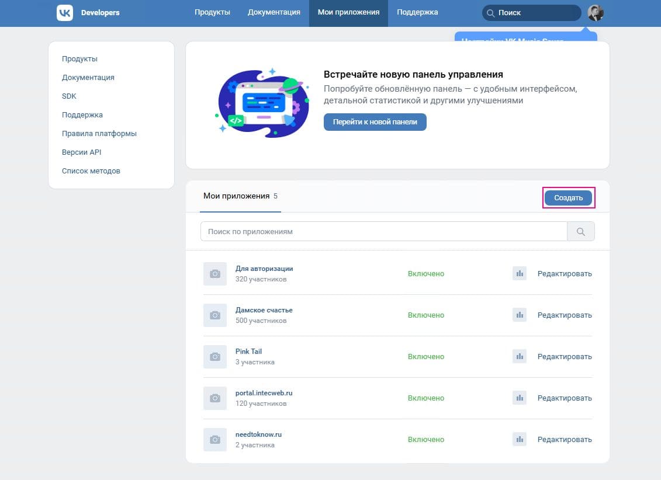
Task: Click camera placeholder thumbnail for needtoknow.ru
Action: (215, 440)
